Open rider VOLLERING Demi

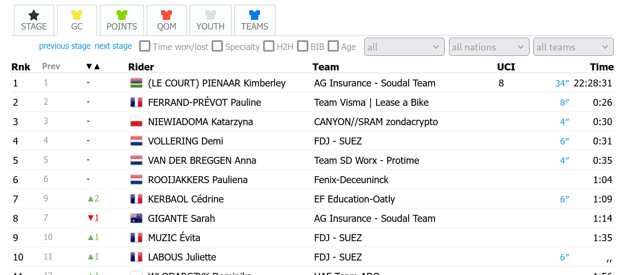click(x=185, y=141)
